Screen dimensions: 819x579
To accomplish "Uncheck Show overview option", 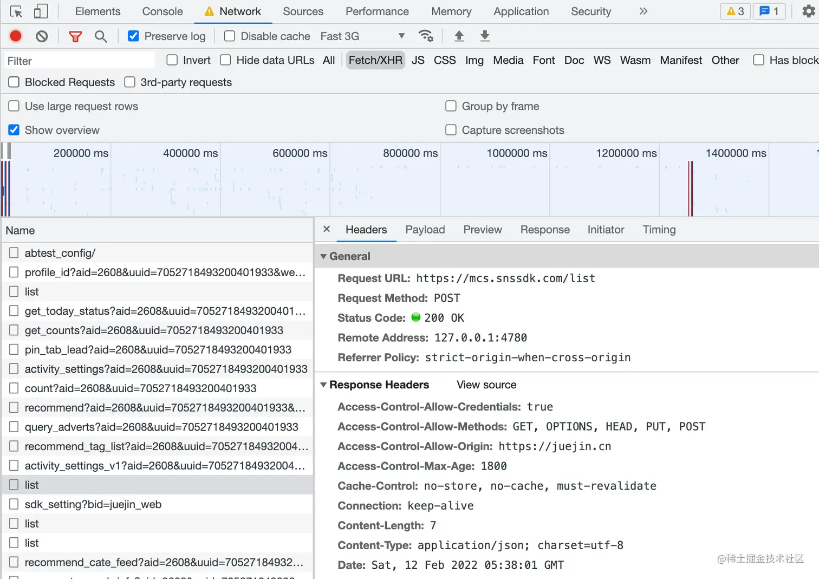I will tap(14, 130).
